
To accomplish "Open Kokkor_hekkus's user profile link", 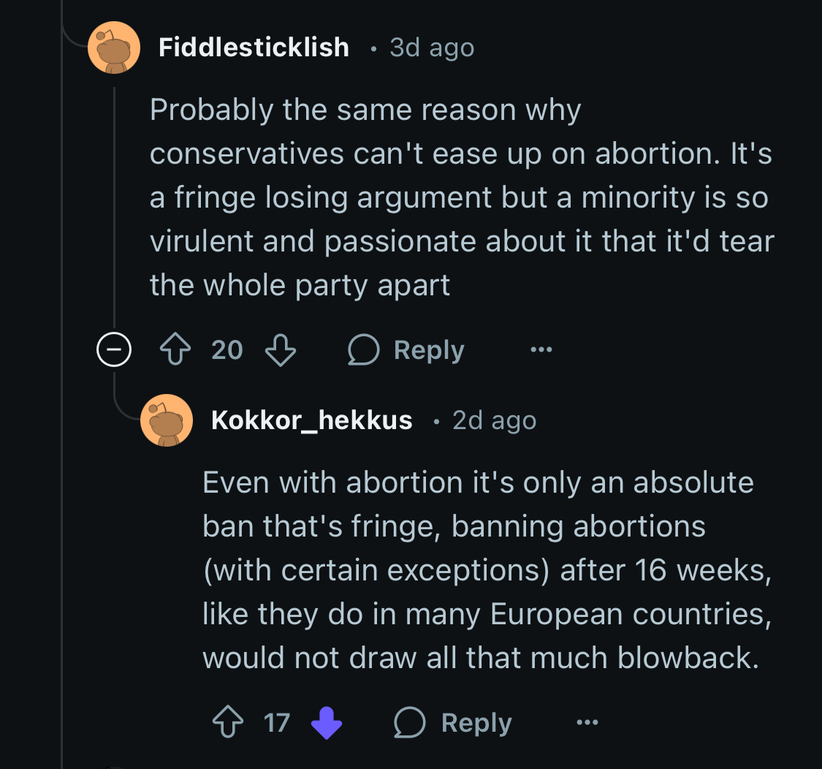I will (x=312, y=420).
